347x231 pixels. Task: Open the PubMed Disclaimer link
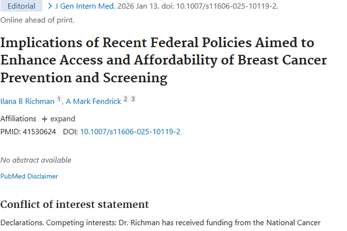(29, 176)
